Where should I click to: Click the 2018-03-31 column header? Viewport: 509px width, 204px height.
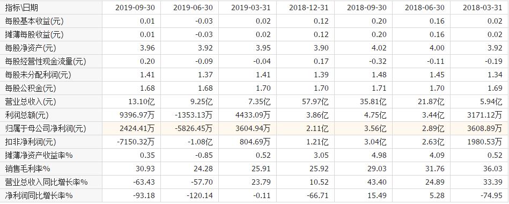point(483,8)
